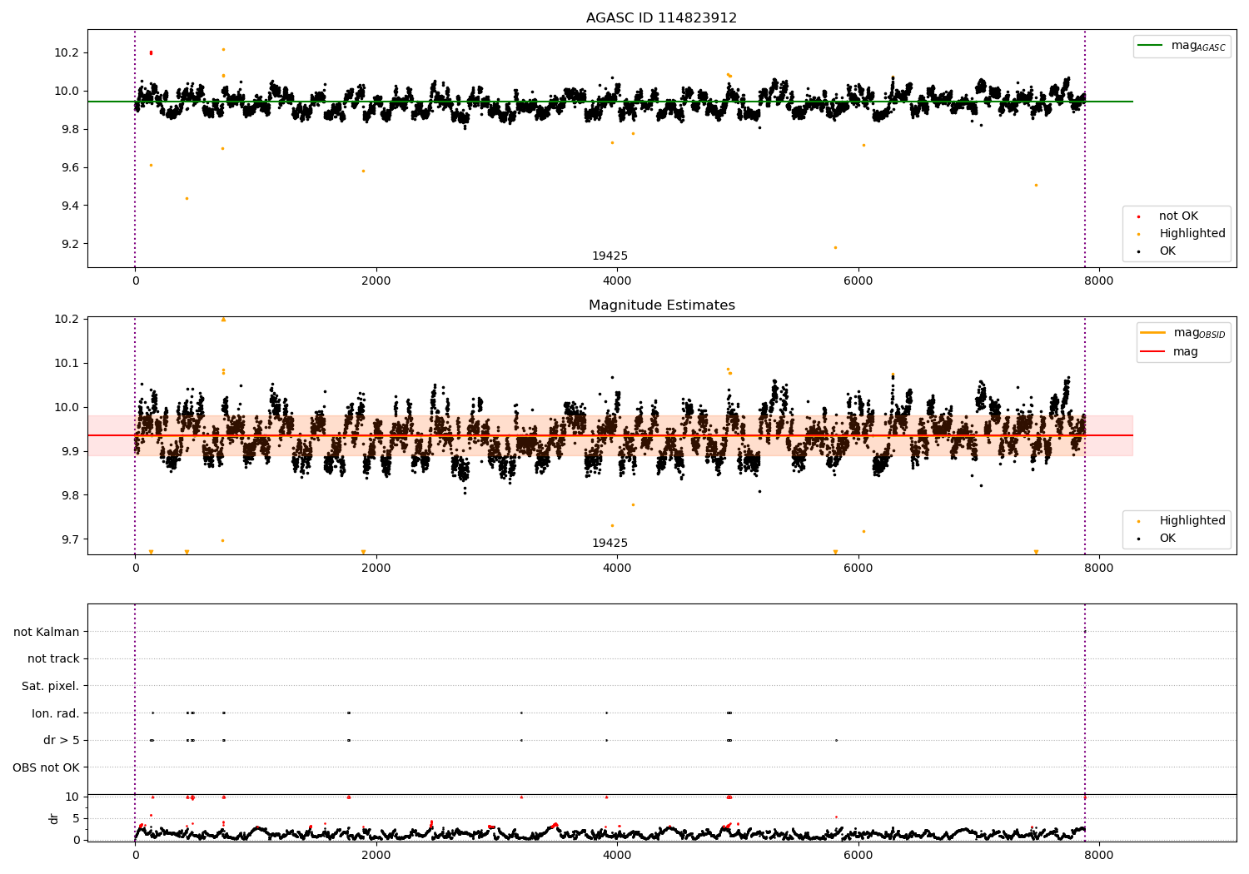Click the 'dr > 5' row label
The width and height of the screenshot is (1249, 874).
click(x=62, y=741)
